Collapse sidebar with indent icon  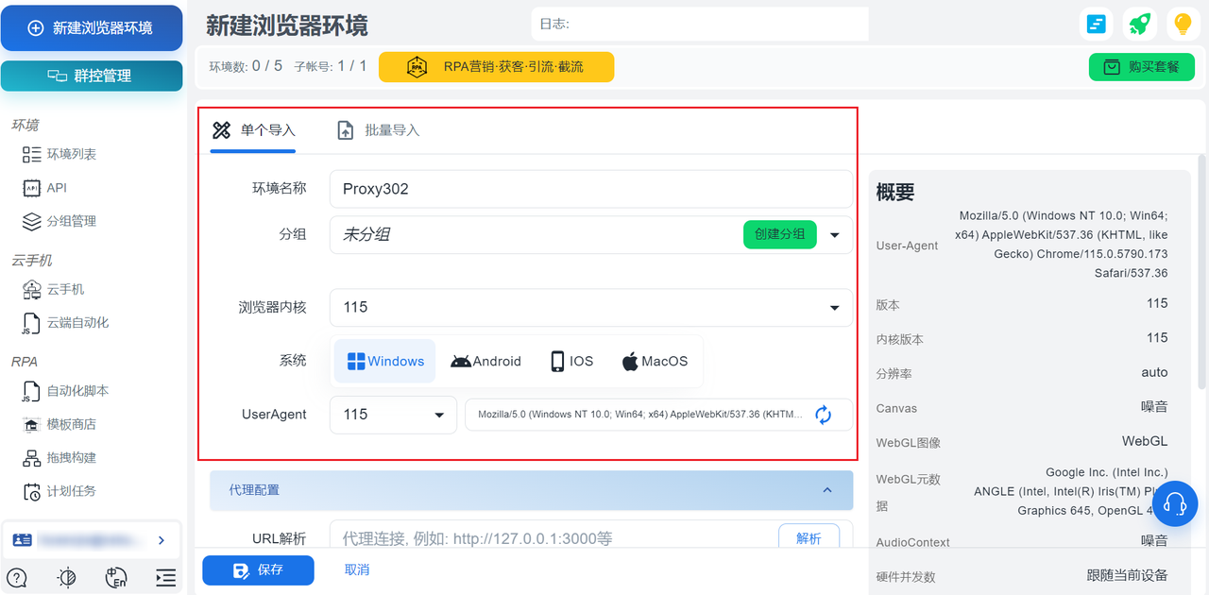pyautogui.click(x=165, y=578)
